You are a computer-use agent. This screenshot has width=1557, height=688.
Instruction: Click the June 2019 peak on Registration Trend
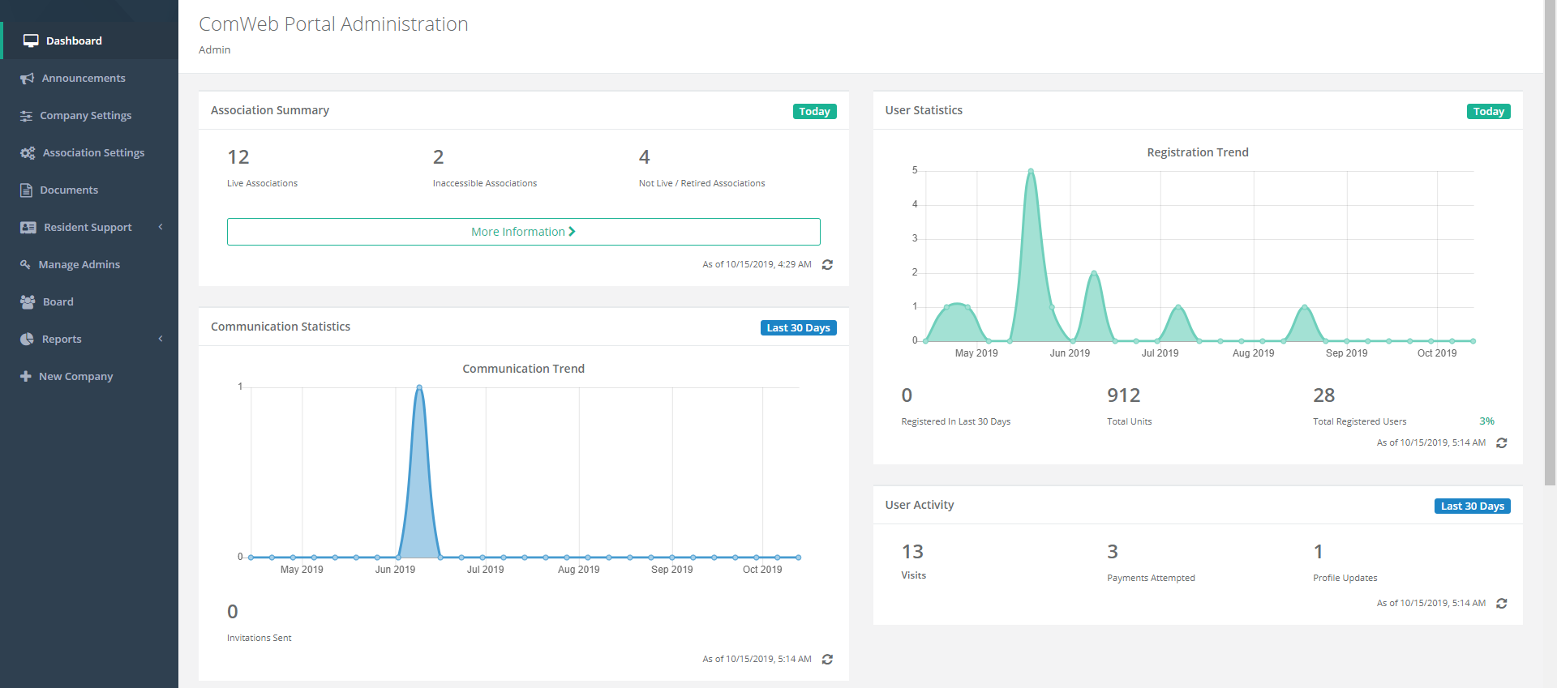(1031, 171)
